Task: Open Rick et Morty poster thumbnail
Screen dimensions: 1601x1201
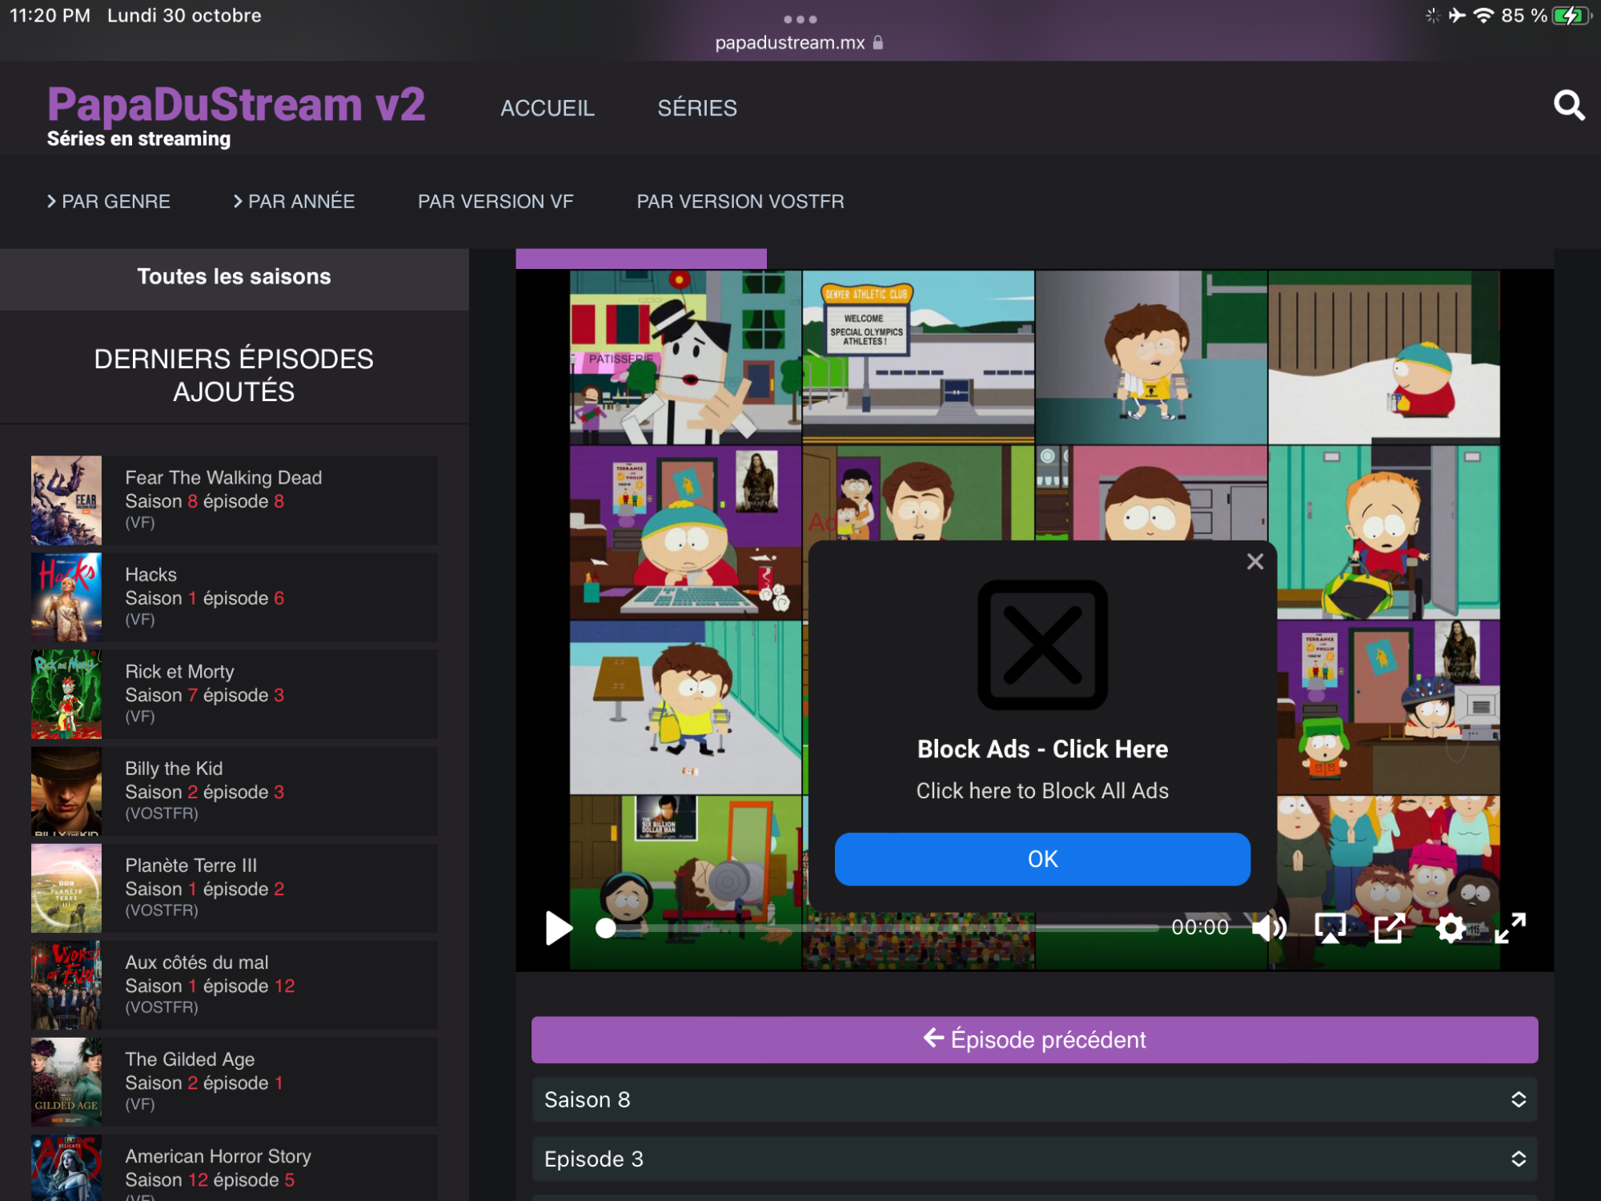Action: coord(66,694)
